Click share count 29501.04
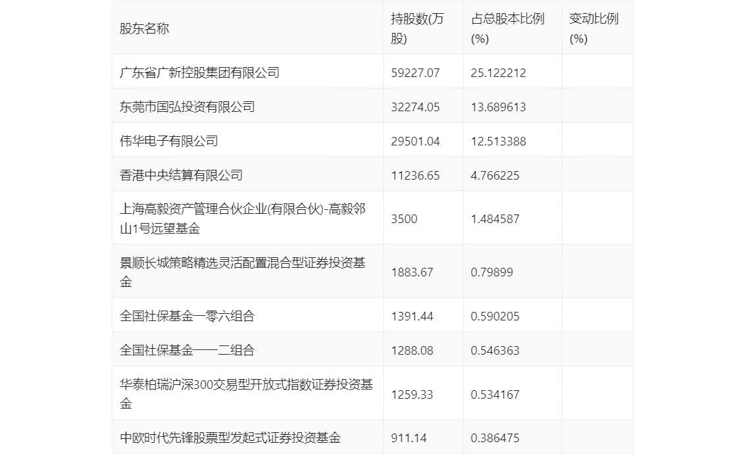Image resolution: width=746 pixels, height=454 pixels. pos(415,141)
